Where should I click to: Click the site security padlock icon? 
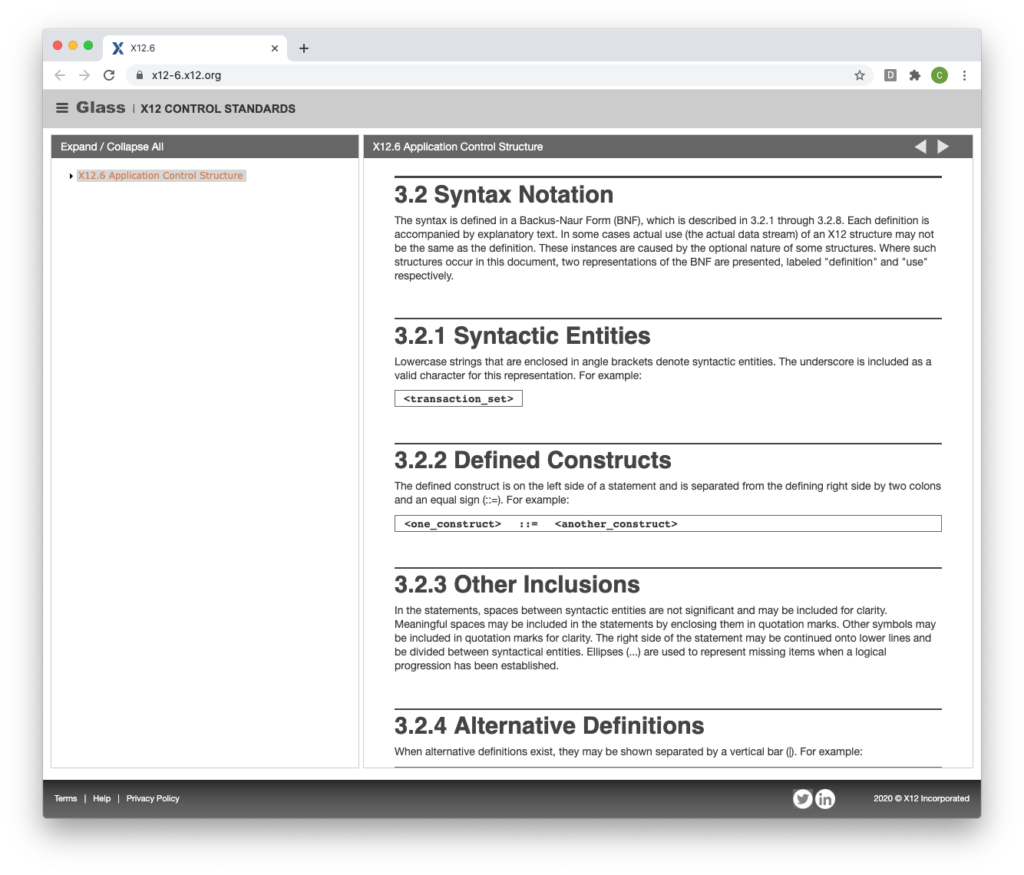tap(139, 75)
